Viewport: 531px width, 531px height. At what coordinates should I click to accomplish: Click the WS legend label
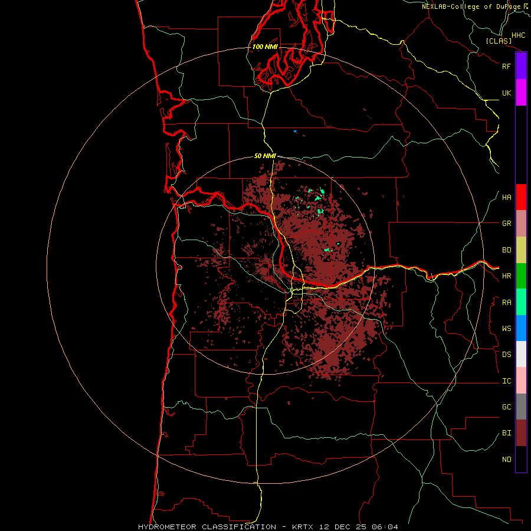(x=507, y=329)
